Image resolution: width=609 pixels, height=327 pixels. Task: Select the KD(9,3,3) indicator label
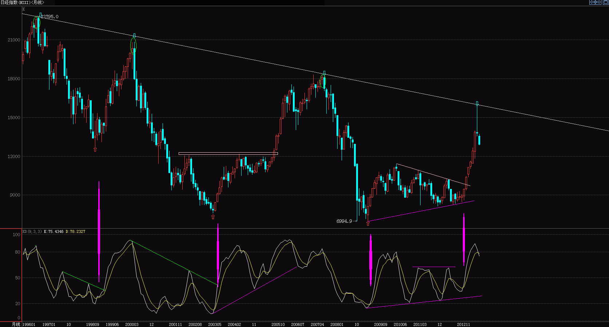tap(32, 231)
